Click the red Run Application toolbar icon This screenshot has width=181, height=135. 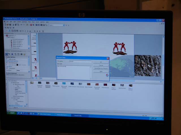coord(31,25)
